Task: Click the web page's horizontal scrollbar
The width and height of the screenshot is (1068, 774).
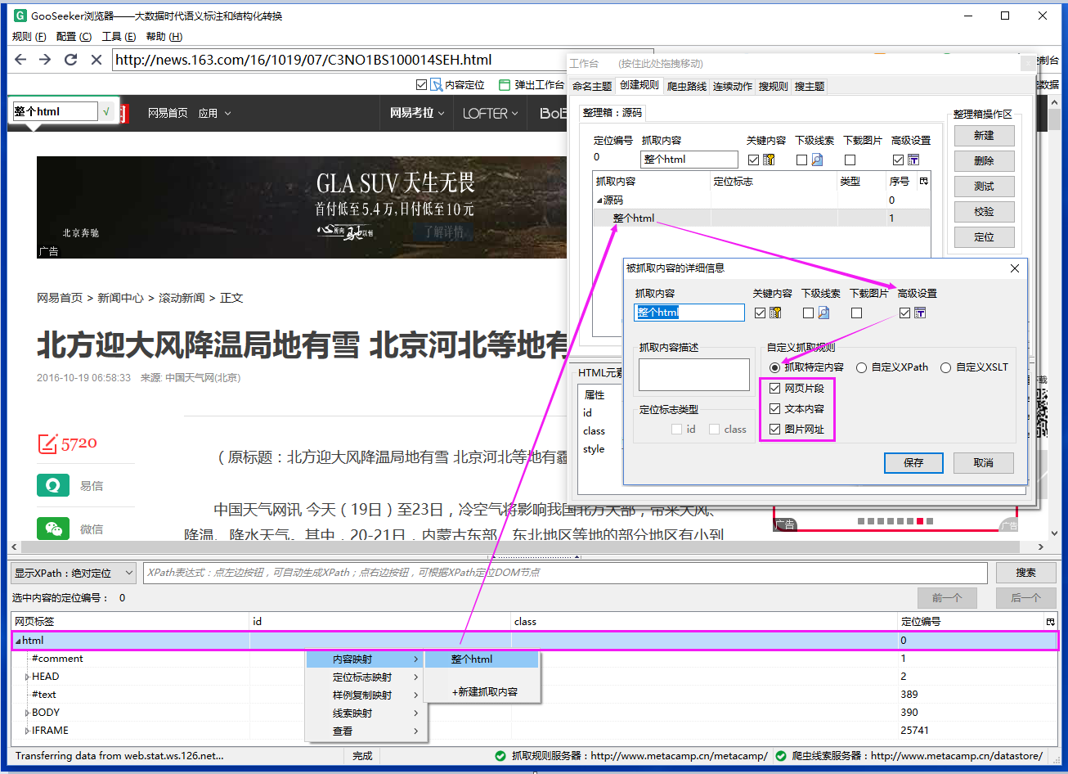Action: click(527, 547)
